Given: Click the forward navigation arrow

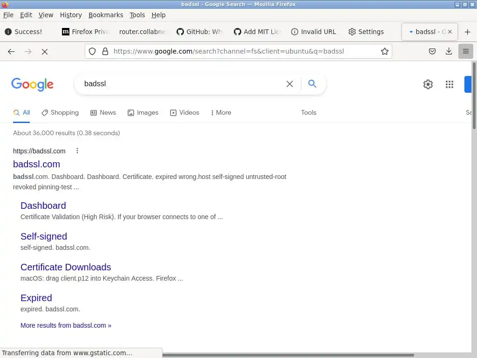Looking at the screenshot, I should click(x=28, y=51).
